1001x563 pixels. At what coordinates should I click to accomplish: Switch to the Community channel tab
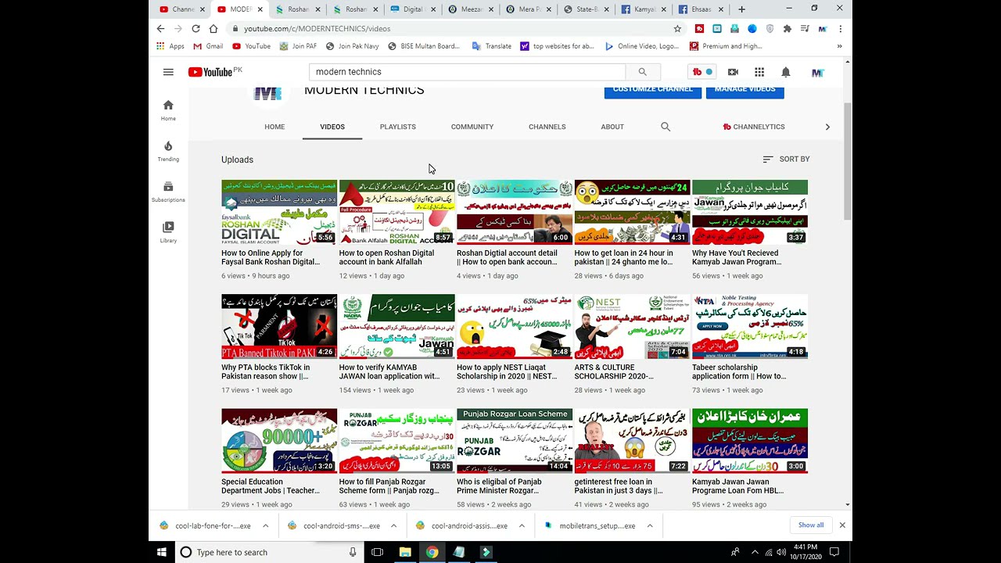[x=472, y=127]
